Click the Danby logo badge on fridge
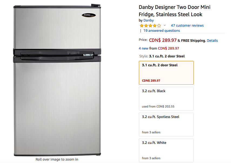This screenshot has width=231, height=163. click(x=89, y=15)
